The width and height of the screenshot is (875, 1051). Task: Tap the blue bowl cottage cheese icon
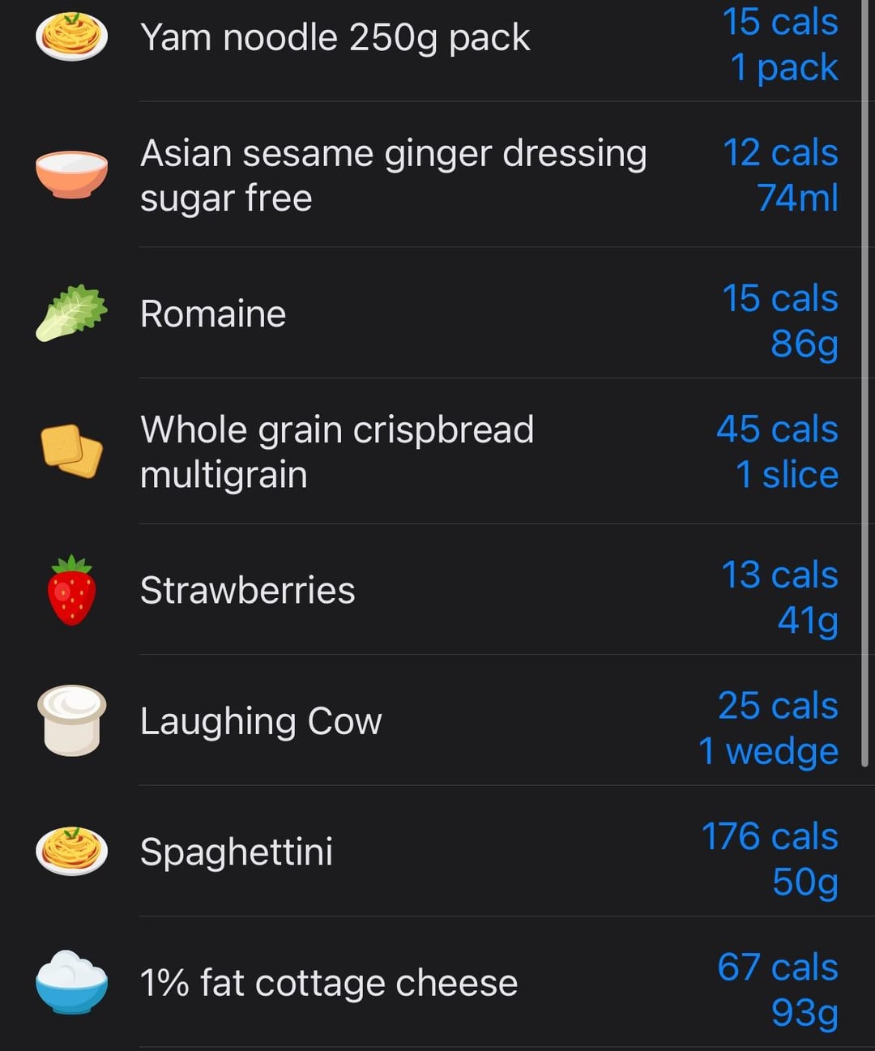coord(71,981)
